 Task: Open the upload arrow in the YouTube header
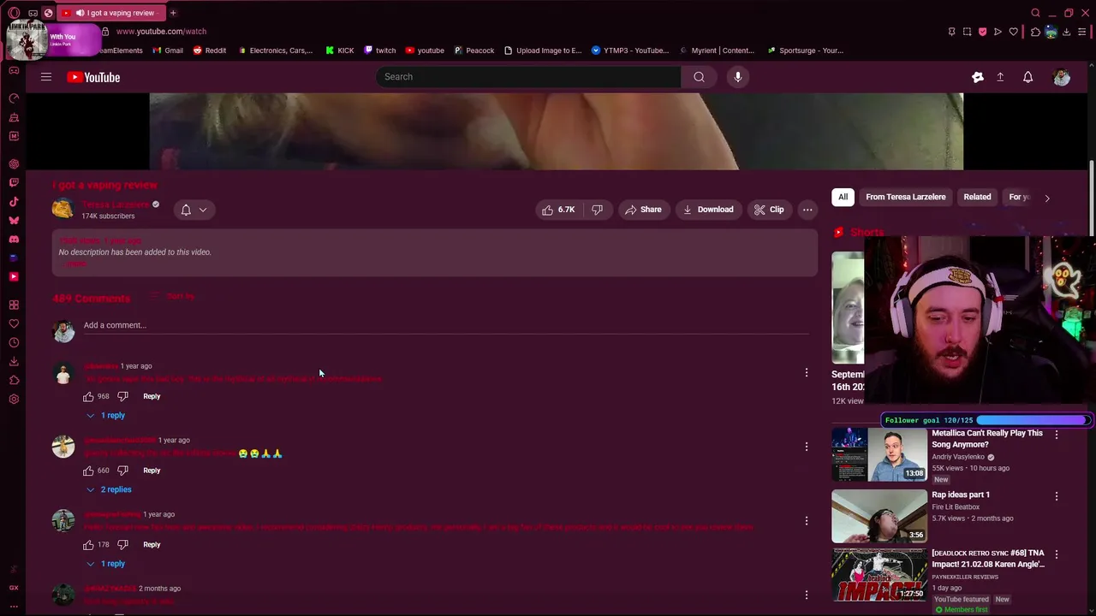tap(1000, 77)
